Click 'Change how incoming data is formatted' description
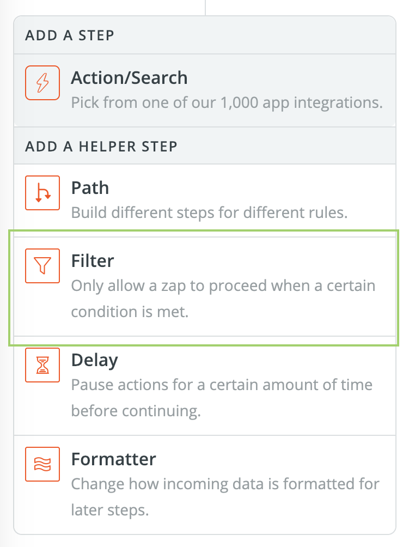 click(225, 484)
